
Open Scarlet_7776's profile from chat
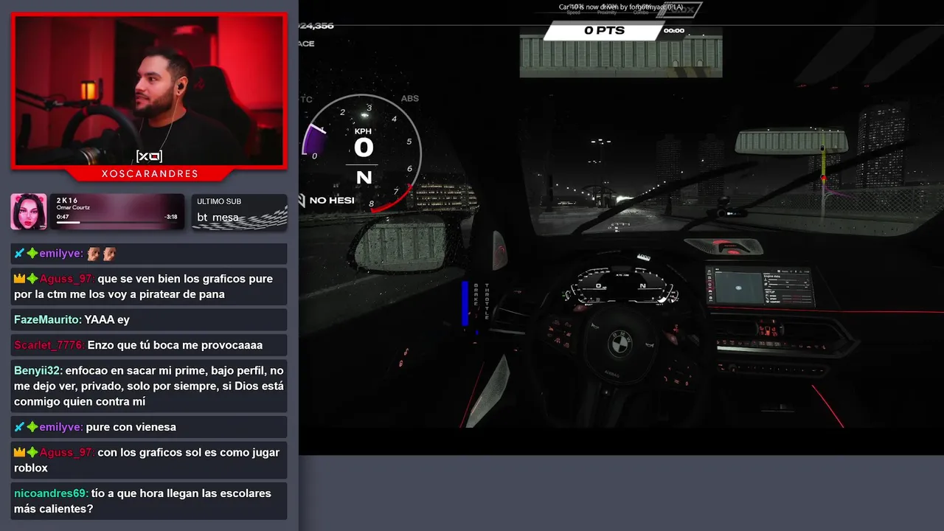(x=49, y=345)
